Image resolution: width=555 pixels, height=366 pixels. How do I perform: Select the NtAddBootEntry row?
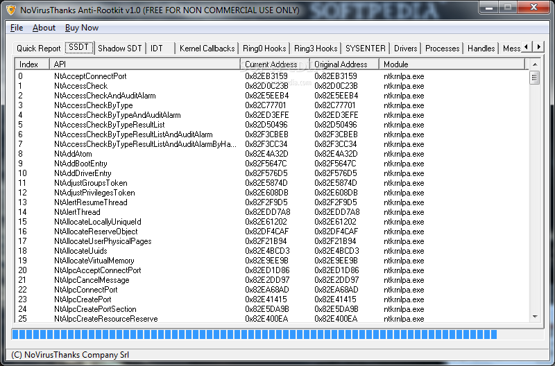tap(272, 164)
